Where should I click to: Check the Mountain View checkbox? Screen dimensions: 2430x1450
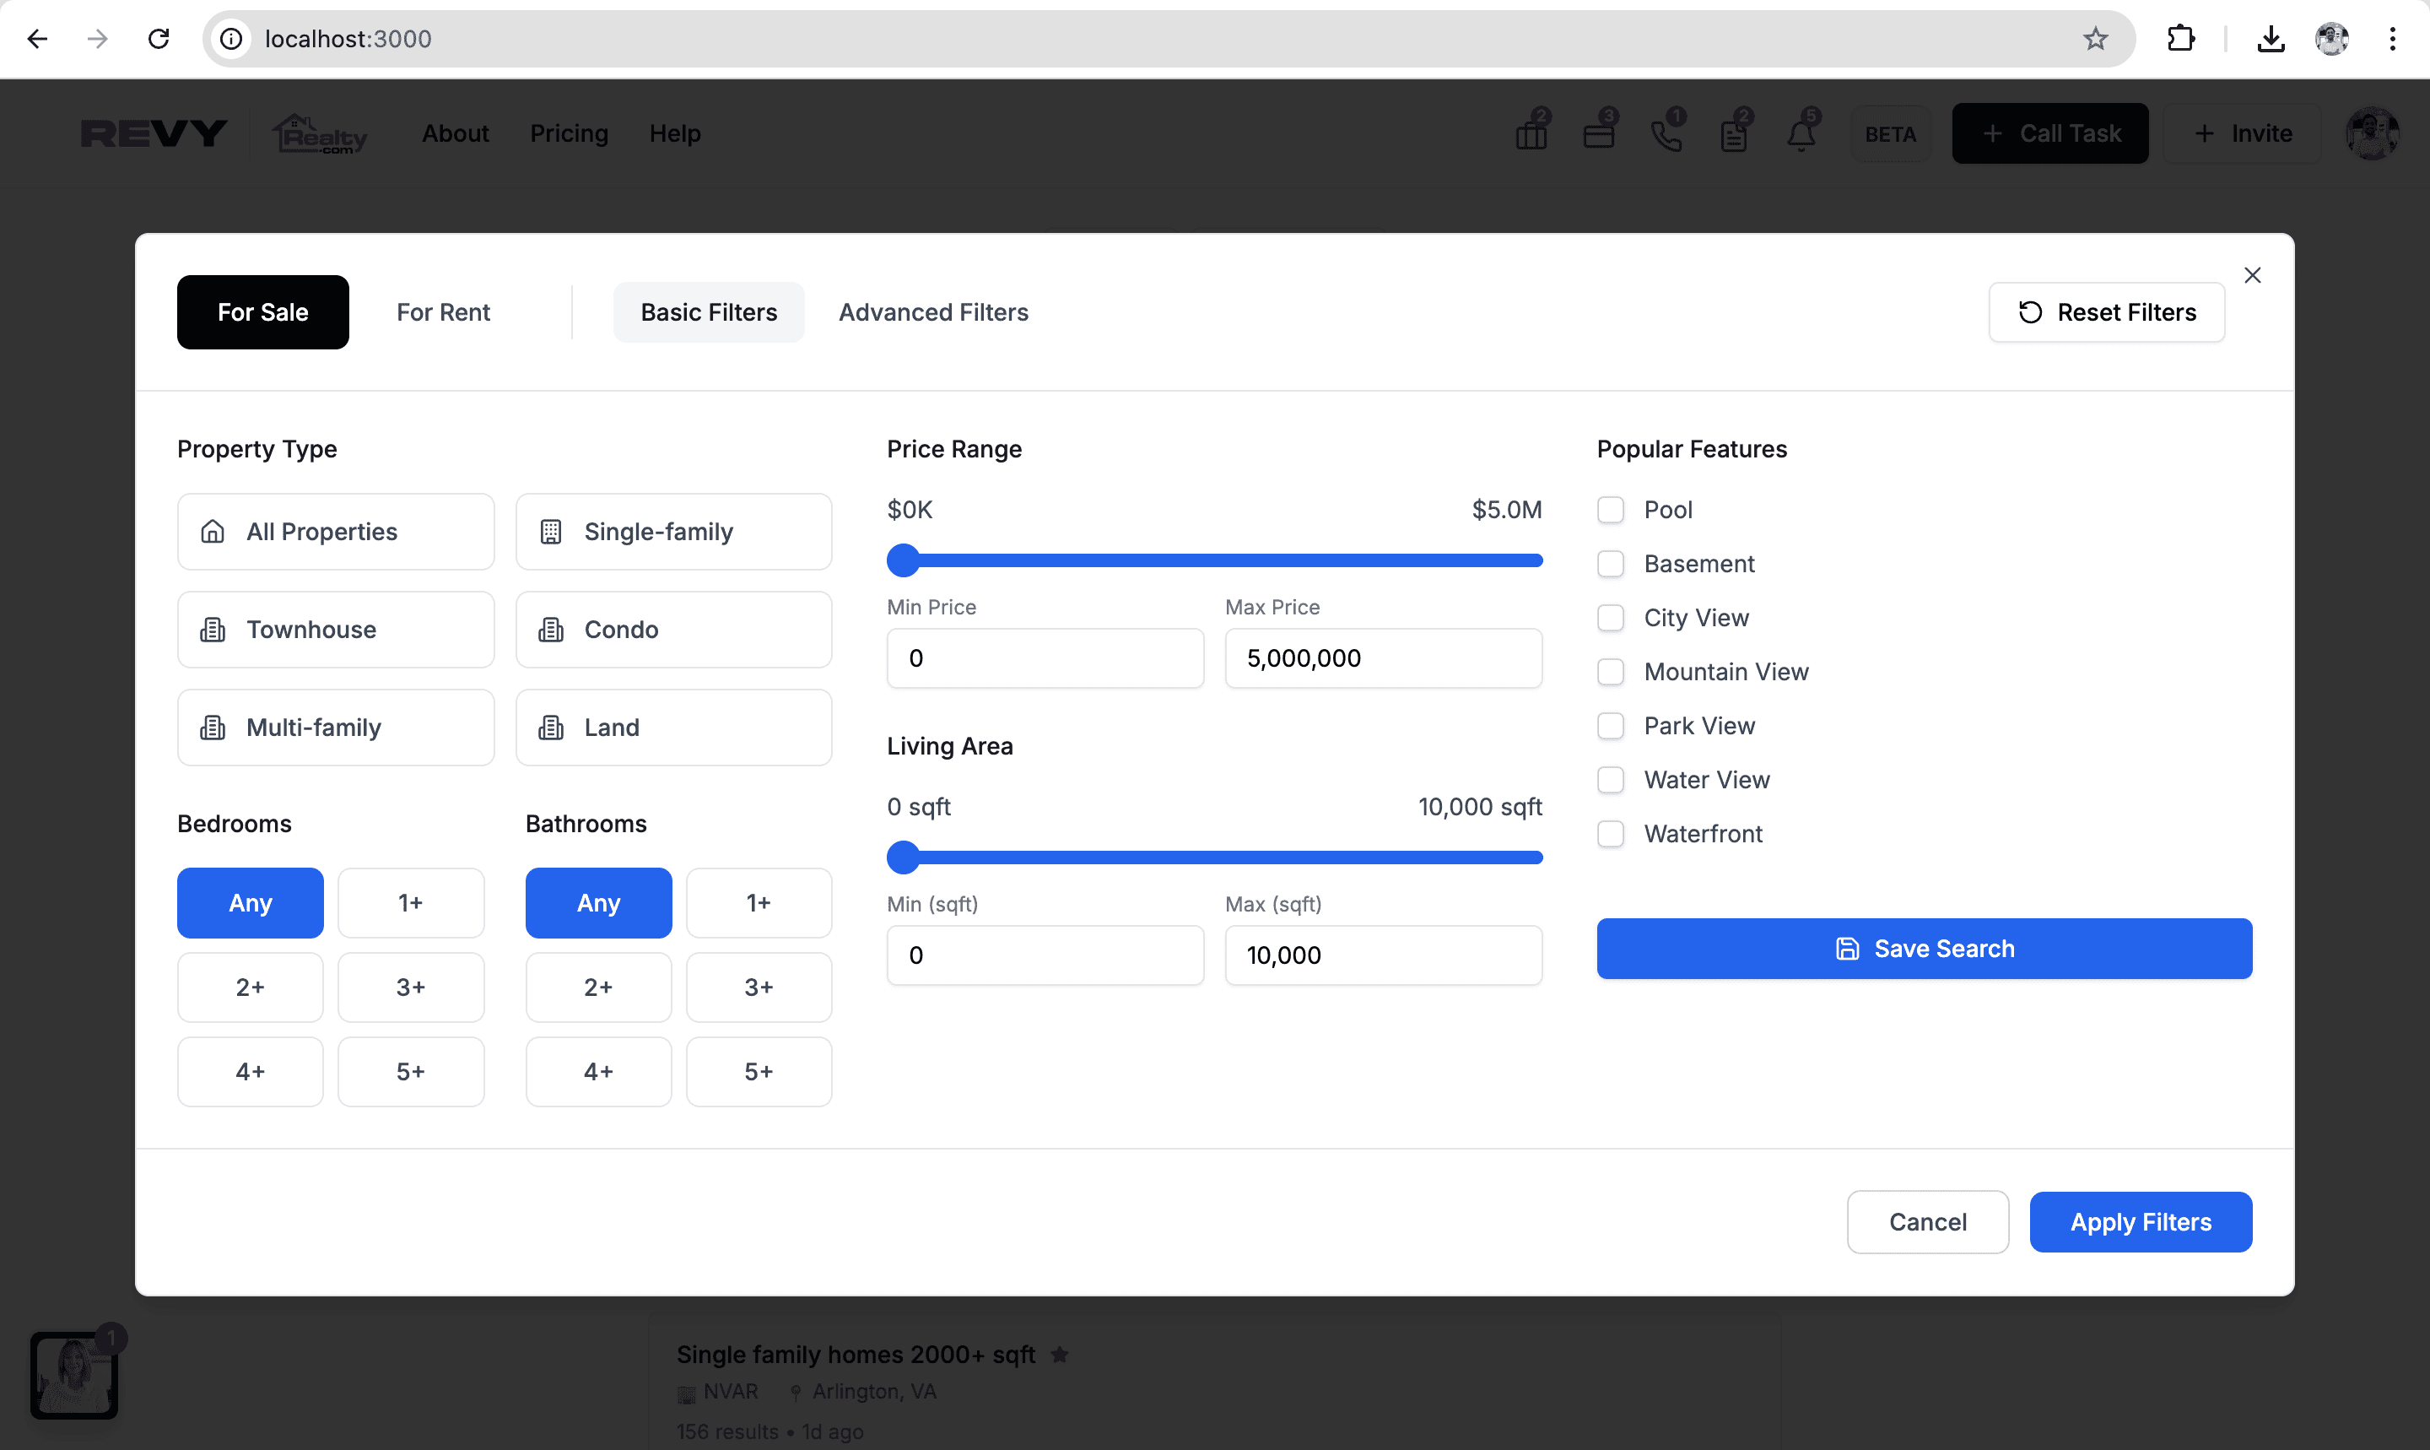coord(1611,672)
